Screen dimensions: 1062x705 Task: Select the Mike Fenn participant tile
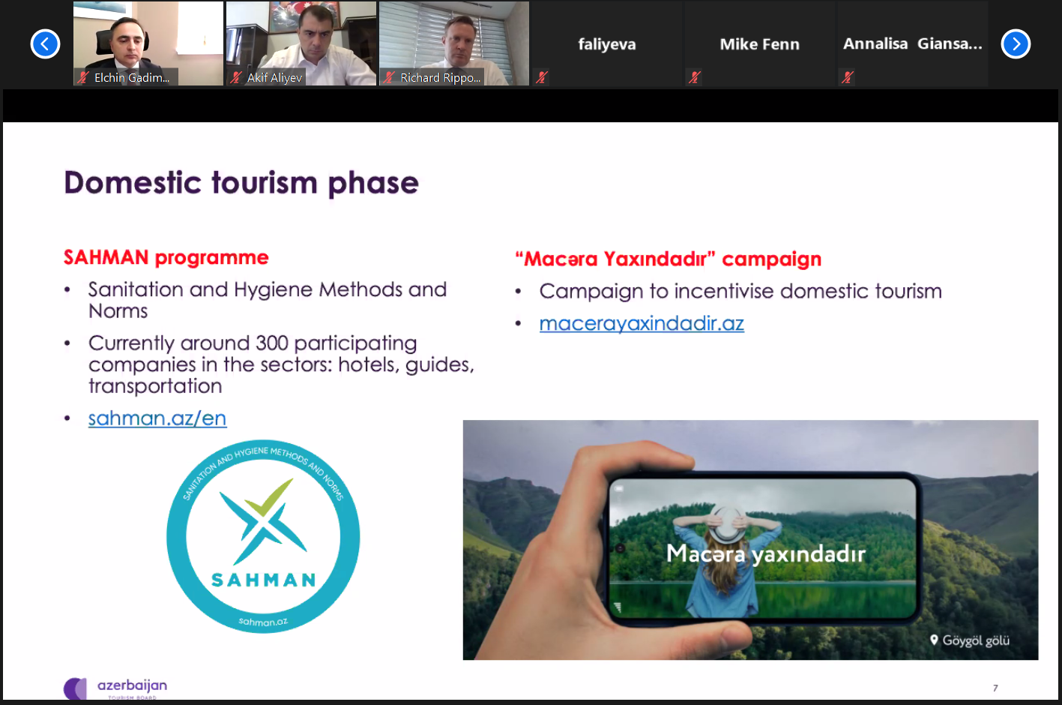pyautogui.click(x=760, y=43)
